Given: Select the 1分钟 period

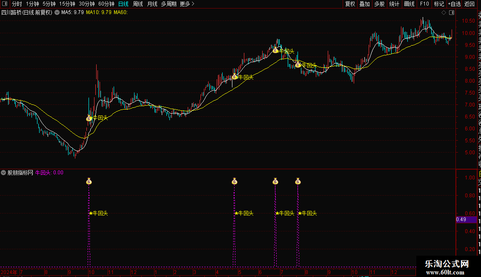Looking at the screenshot, I should (32, 4).
